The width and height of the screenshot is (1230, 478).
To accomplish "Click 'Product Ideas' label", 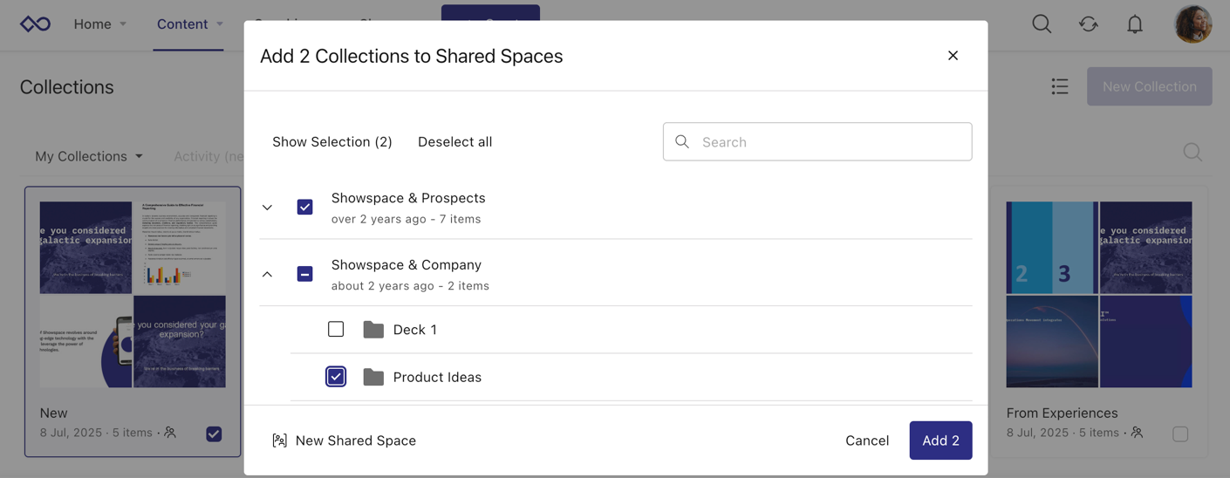I will coord(437,377).
